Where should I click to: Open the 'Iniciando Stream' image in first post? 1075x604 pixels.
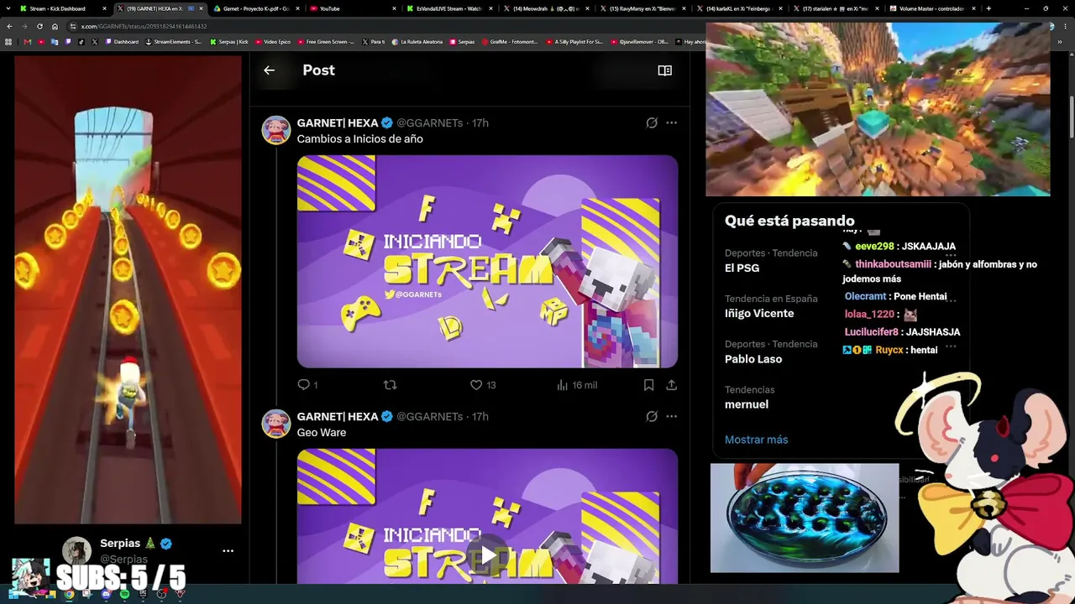(487, 261)
